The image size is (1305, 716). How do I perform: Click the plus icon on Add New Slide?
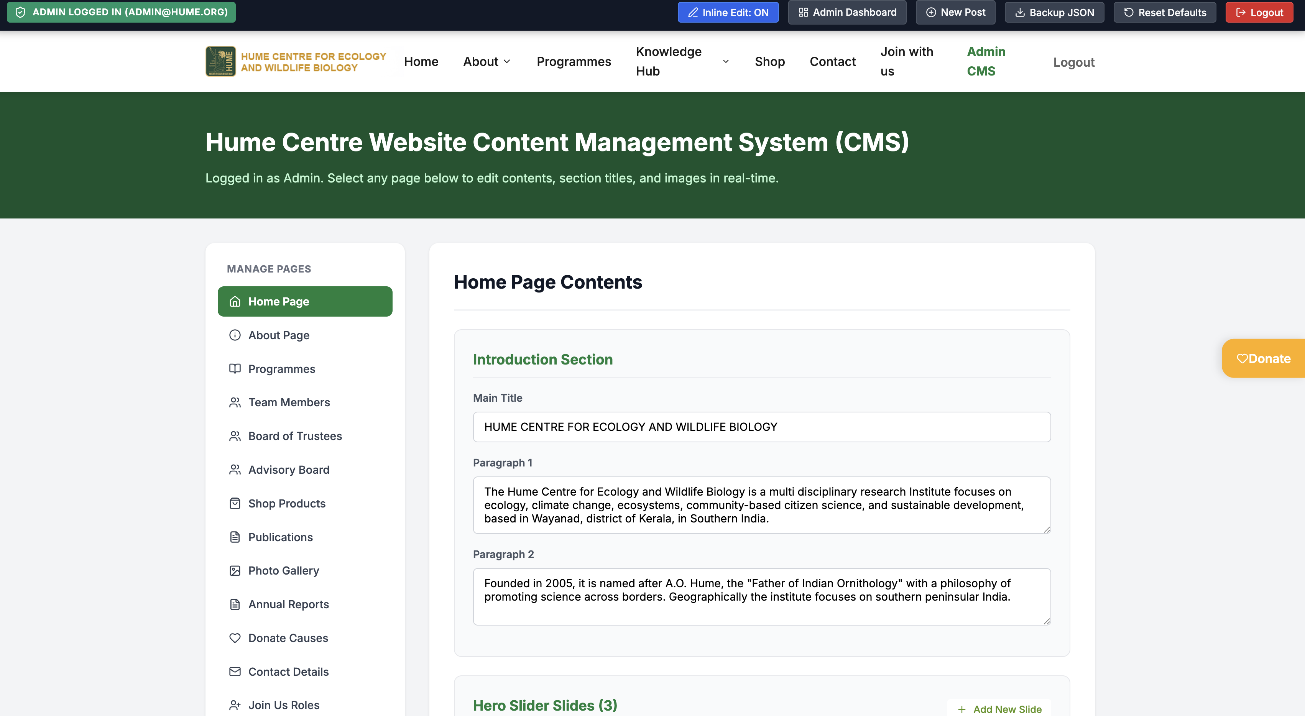[x=961, y=709]
